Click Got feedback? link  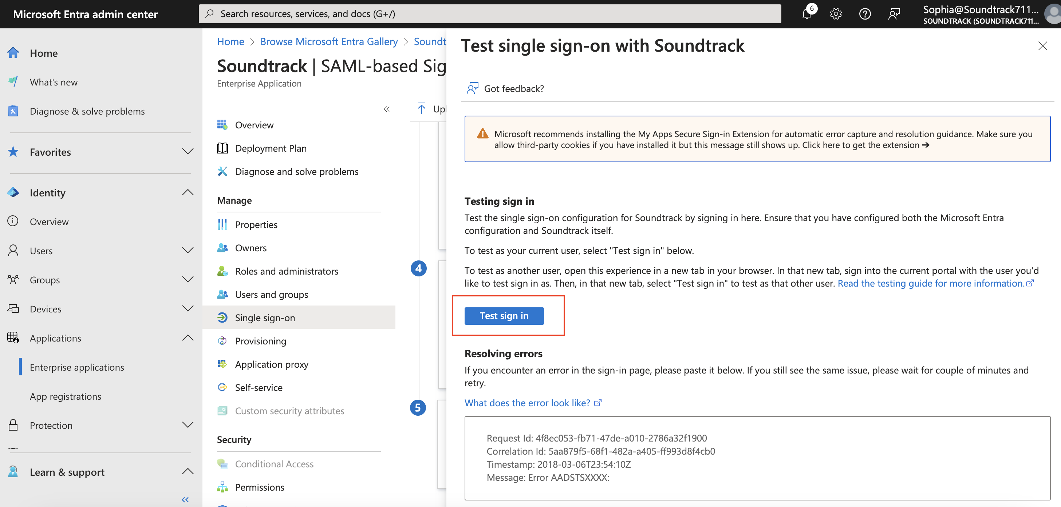(514, 88)
